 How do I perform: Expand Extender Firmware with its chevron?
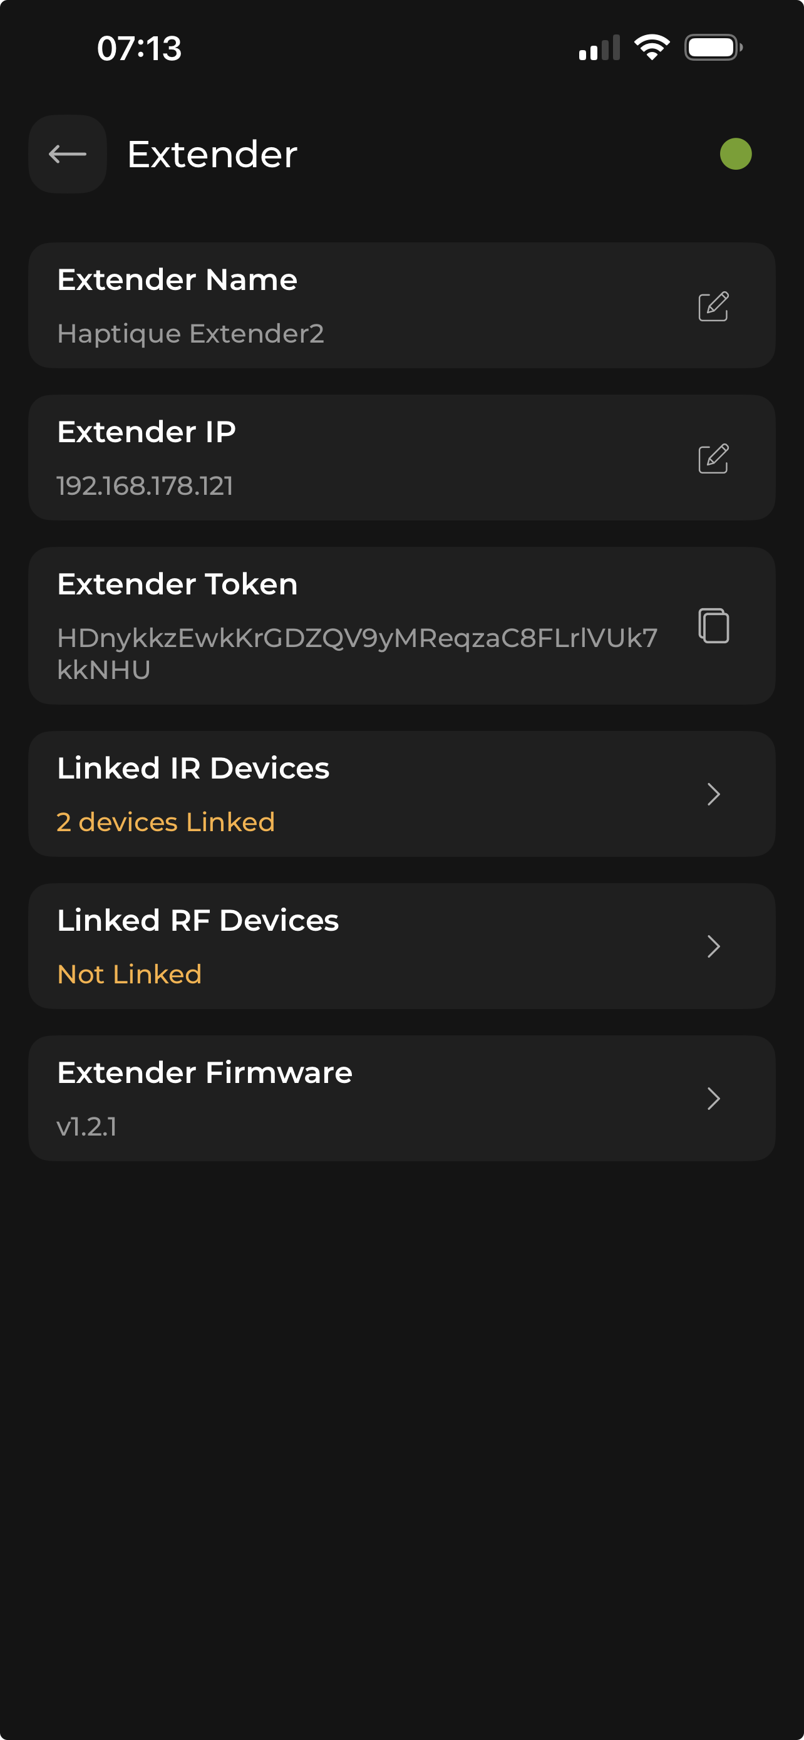tap(713, 1099)
